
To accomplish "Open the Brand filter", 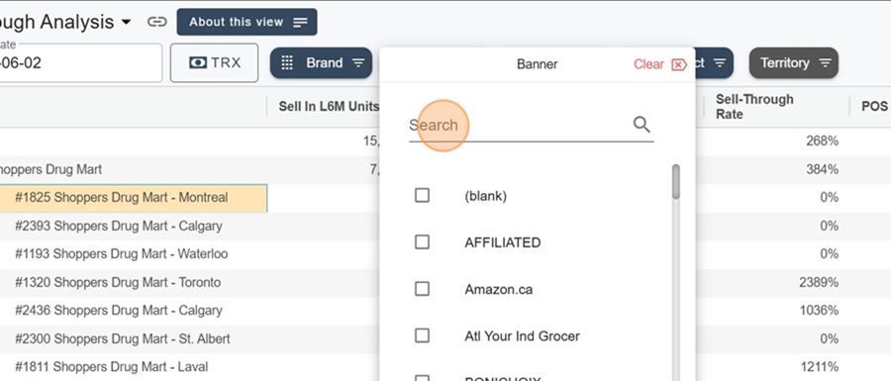I will point(321,63).
